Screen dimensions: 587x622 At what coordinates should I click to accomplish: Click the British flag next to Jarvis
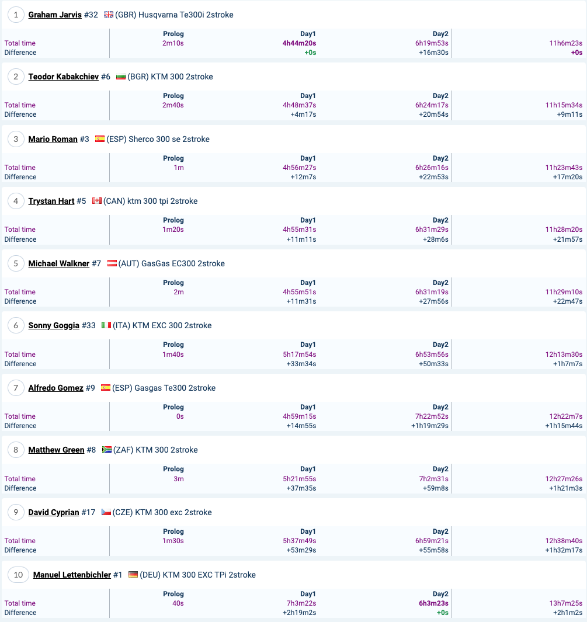tap(109, 14)
